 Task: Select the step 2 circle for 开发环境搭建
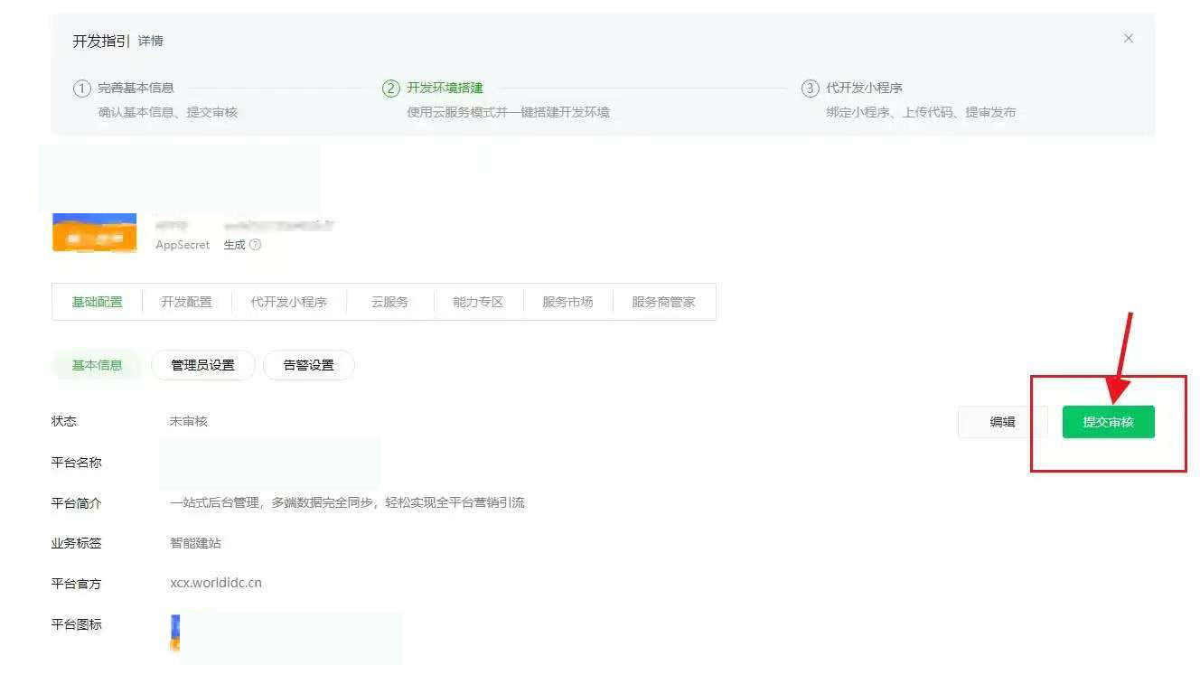391,89
